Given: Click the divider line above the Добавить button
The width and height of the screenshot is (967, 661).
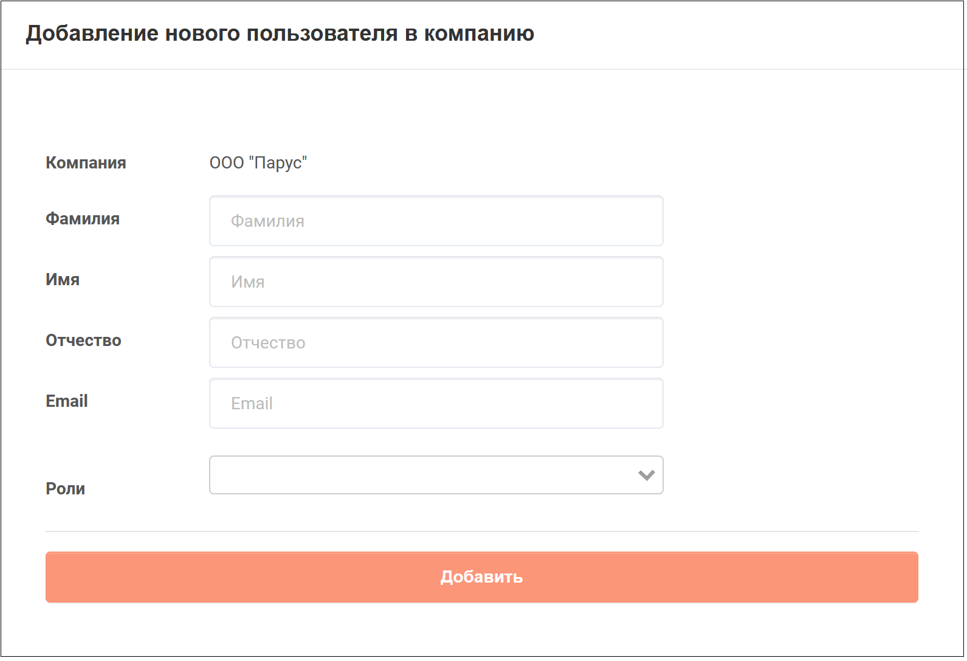Looking at the screenshot, I should pyautogui.click(x=481, y=531).
